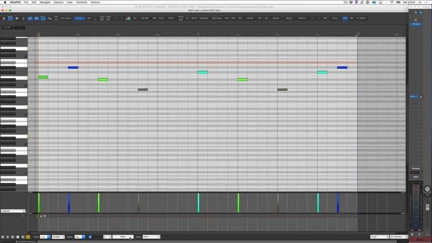432x243 pixels.
Task: Click the track FX button in mixer
Action: tap(416, 13)
